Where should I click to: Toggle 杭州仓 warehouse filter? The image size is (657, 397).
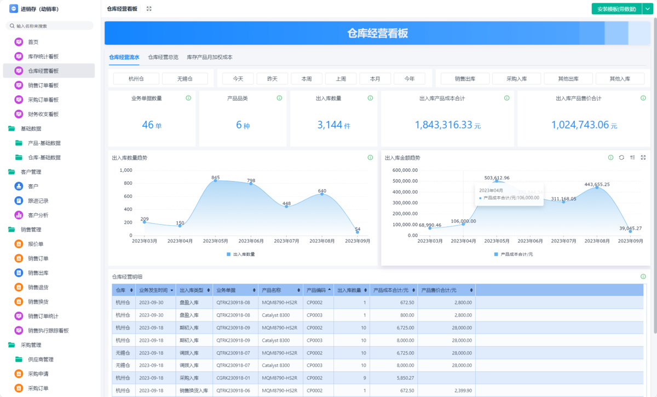[x=136, y=79]
